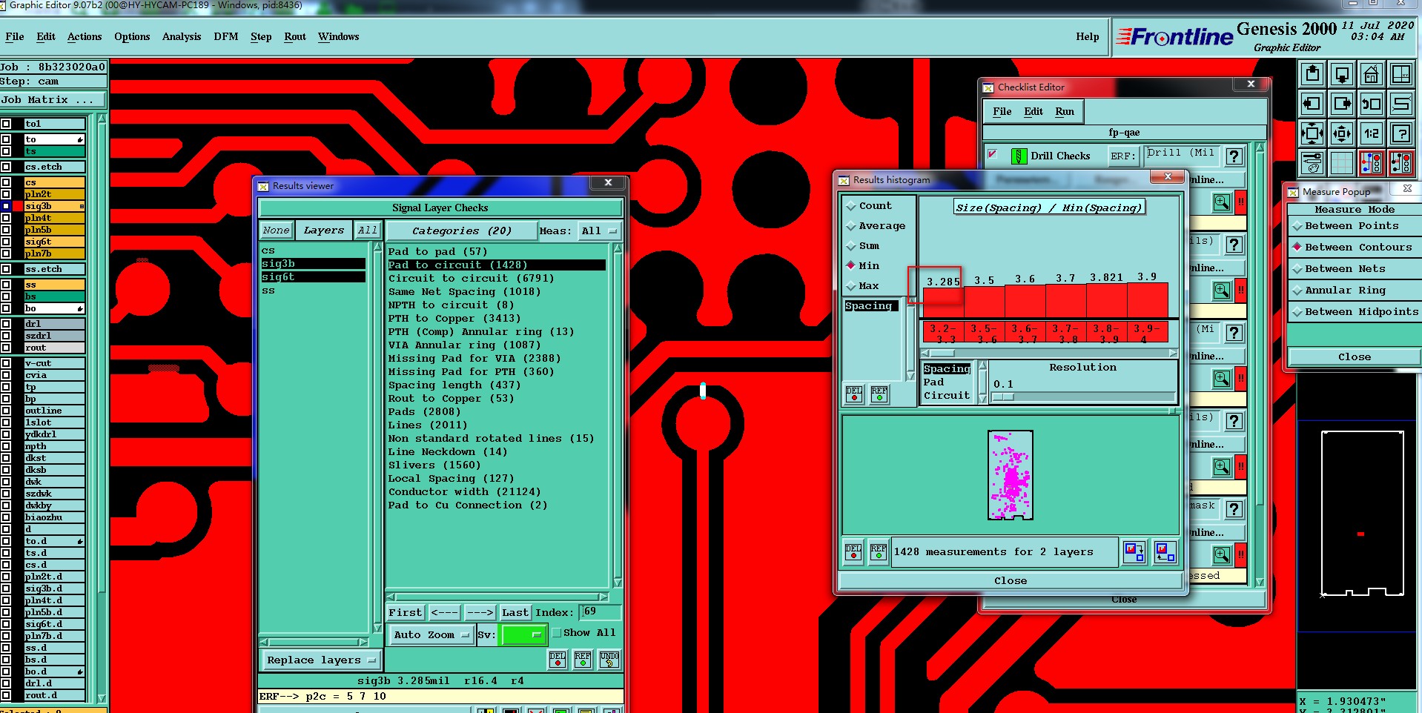The height and width of the screenshot is (713, 1422).
Task: Click the 3.285 red histogram bar
Action: point(943,302)
